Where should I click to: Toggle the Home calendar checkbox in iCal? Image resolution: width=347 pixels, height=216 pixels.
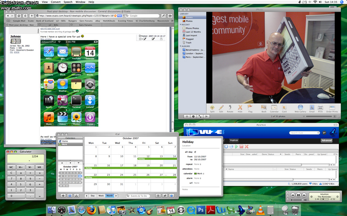click(x=60, y=141)
